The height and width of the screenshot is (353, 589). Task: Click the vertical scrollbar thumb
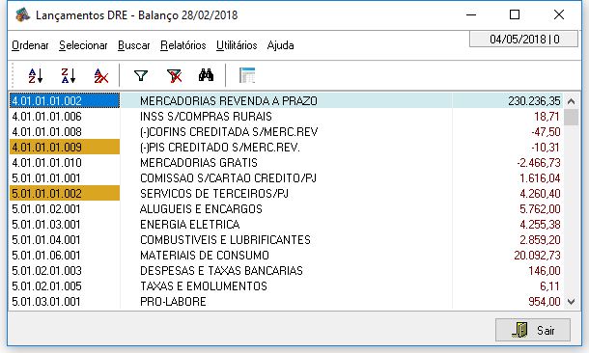571,117
